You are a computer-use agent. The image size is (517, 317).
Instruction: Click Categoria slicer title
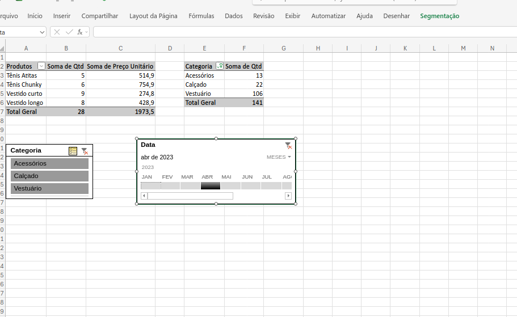coord(26,151)
